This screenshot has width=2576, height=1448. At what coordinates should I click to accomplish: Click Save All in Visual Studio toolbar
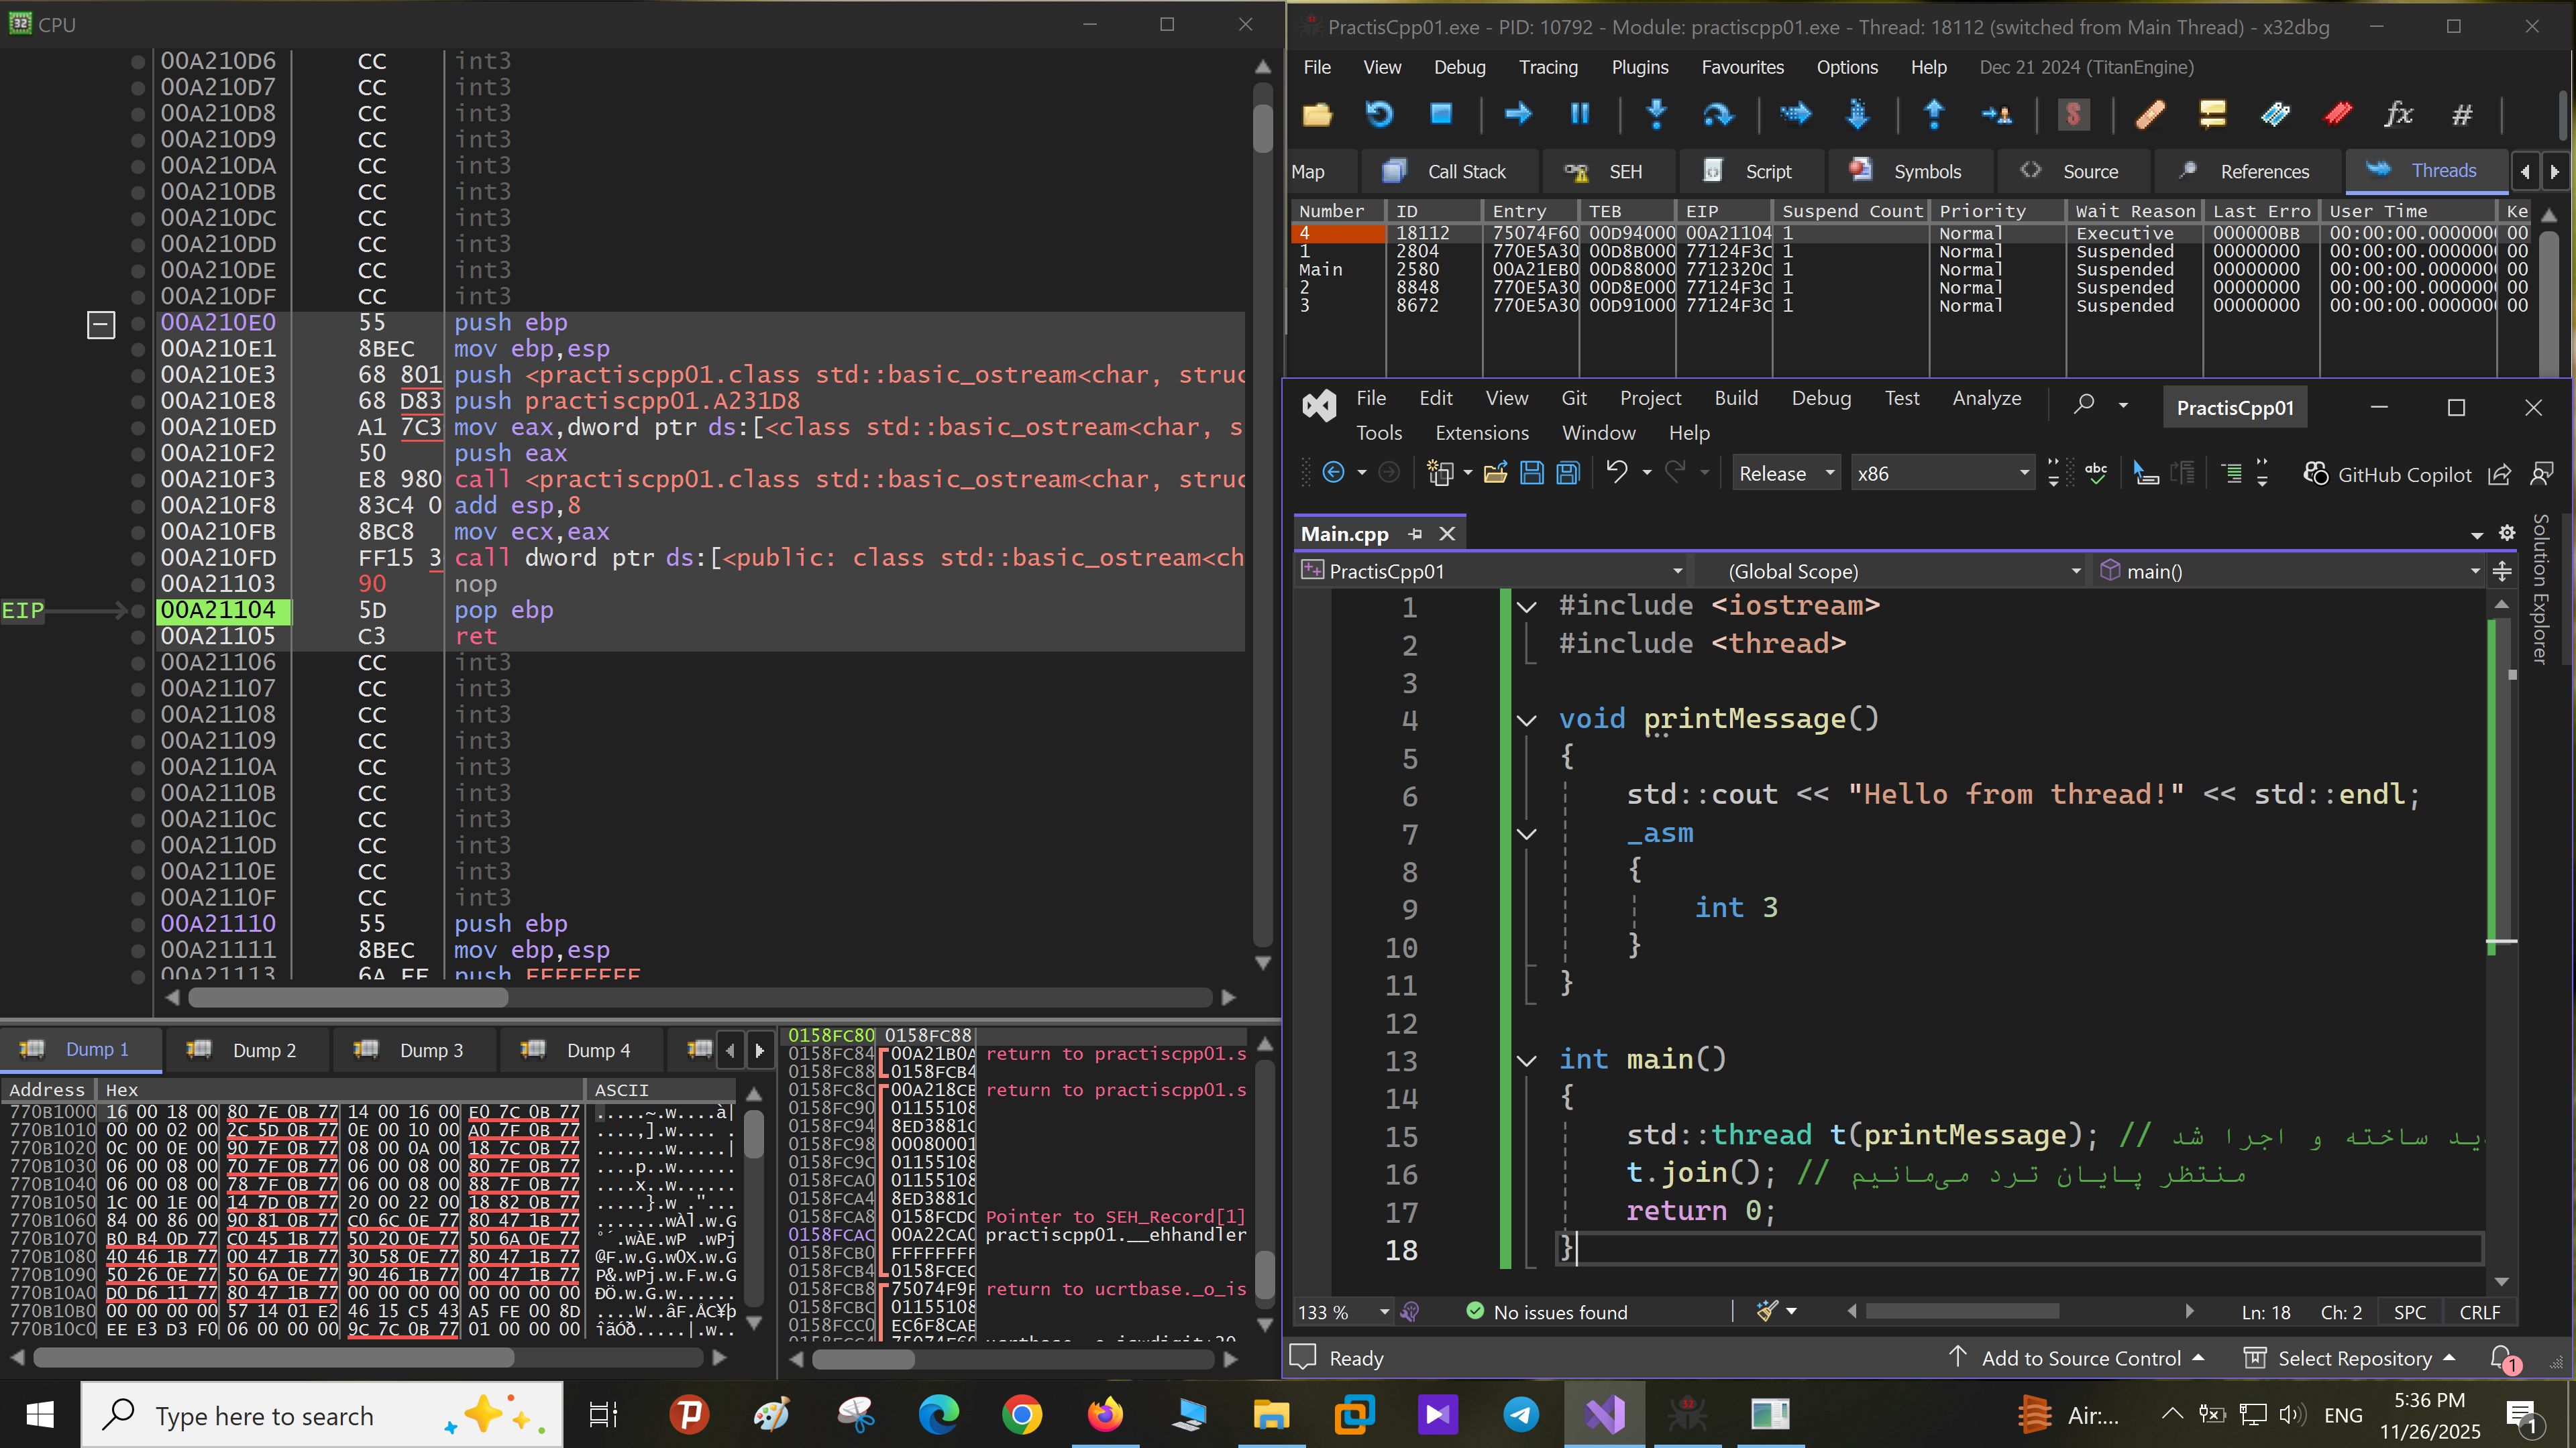[x=1568, y=474]
